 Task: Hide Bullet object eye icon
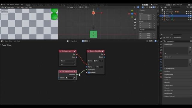coord(189,16)
